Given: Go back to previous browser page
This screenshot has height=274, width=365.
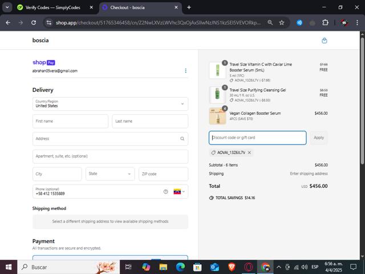Looking at the screenshot, I should point(8,23).
